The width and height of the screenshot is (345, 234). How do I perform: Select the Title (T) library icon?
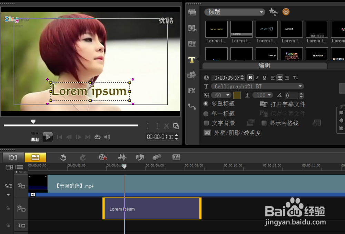(x=192, y=60)
